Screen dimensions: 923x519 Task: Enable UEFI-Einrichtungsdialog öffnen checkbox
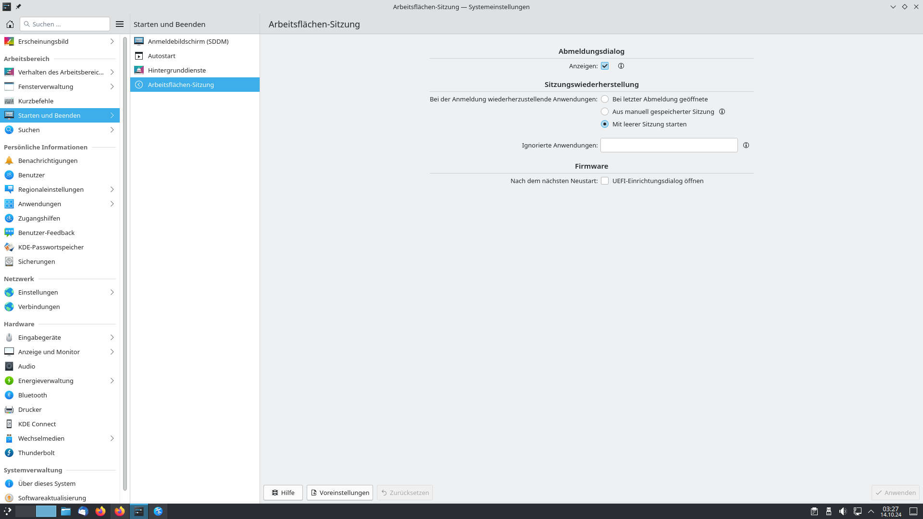tap(605, 181)
